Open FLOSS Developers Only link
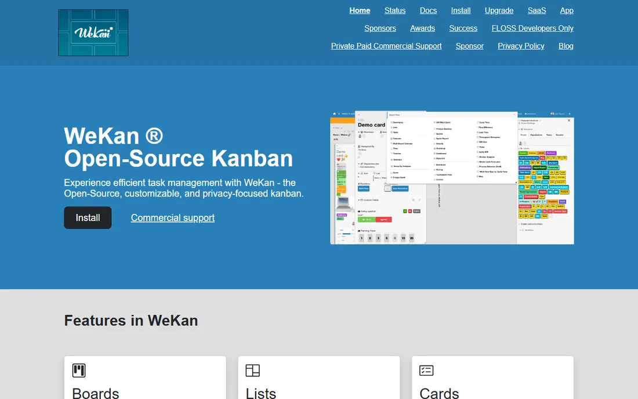This screenshot has width=638, height=399. (x=532, y=28)
